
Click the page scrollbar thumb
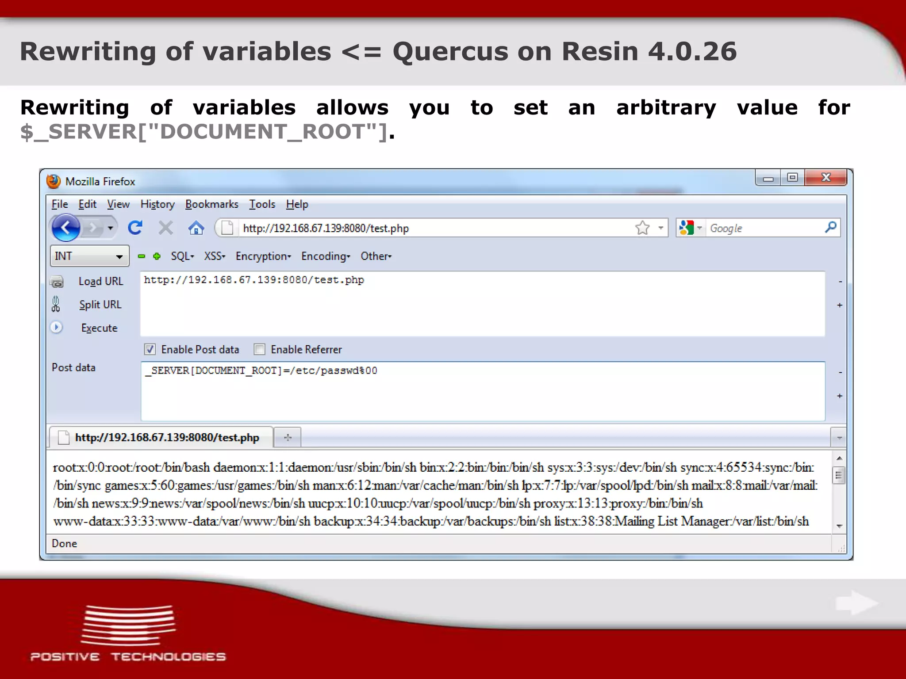(839, 476)
